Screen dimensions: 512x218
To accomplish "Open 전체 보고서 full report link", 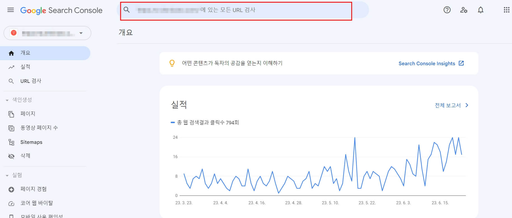I will [x=448, y=105].
